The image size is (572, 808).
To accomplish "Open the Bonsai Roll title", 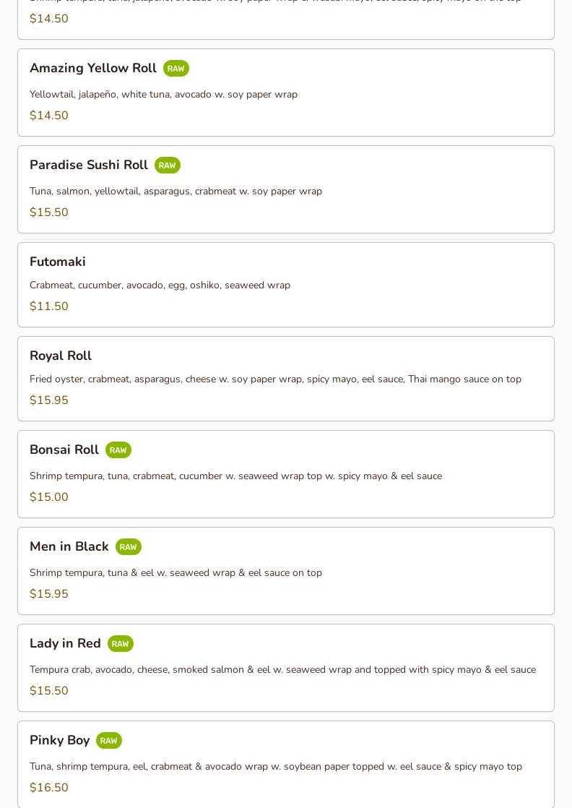I will pyautogui.click(x=64, y=450).
